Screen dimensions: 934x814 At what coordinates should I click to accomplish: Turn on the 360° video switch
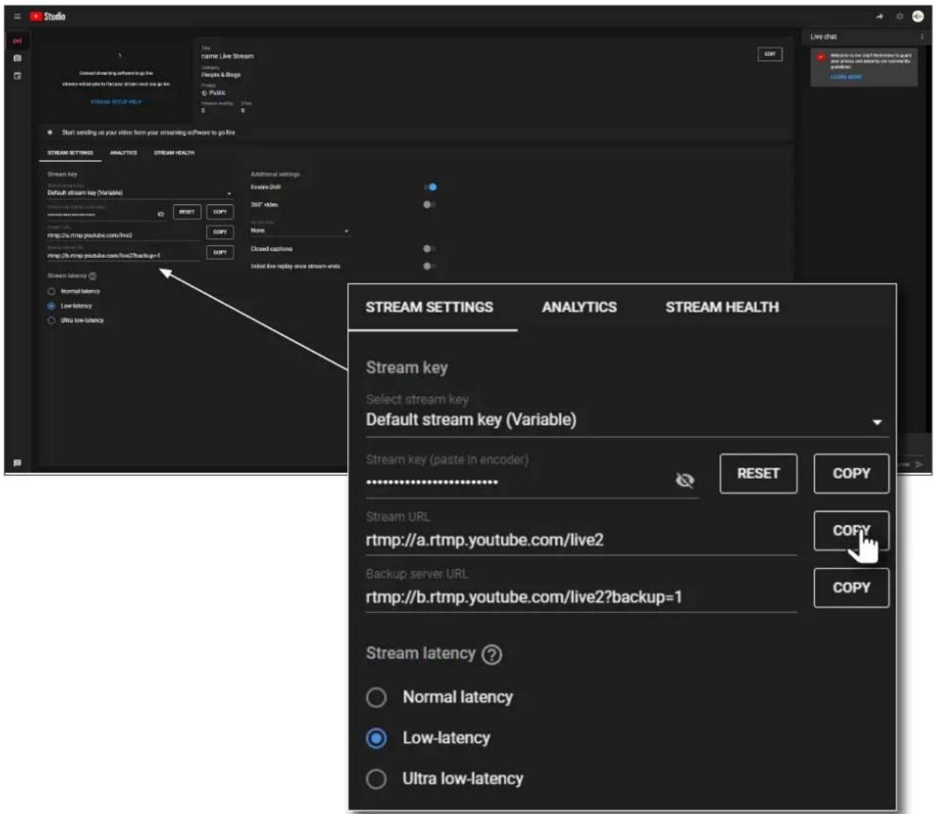(429, 205)
